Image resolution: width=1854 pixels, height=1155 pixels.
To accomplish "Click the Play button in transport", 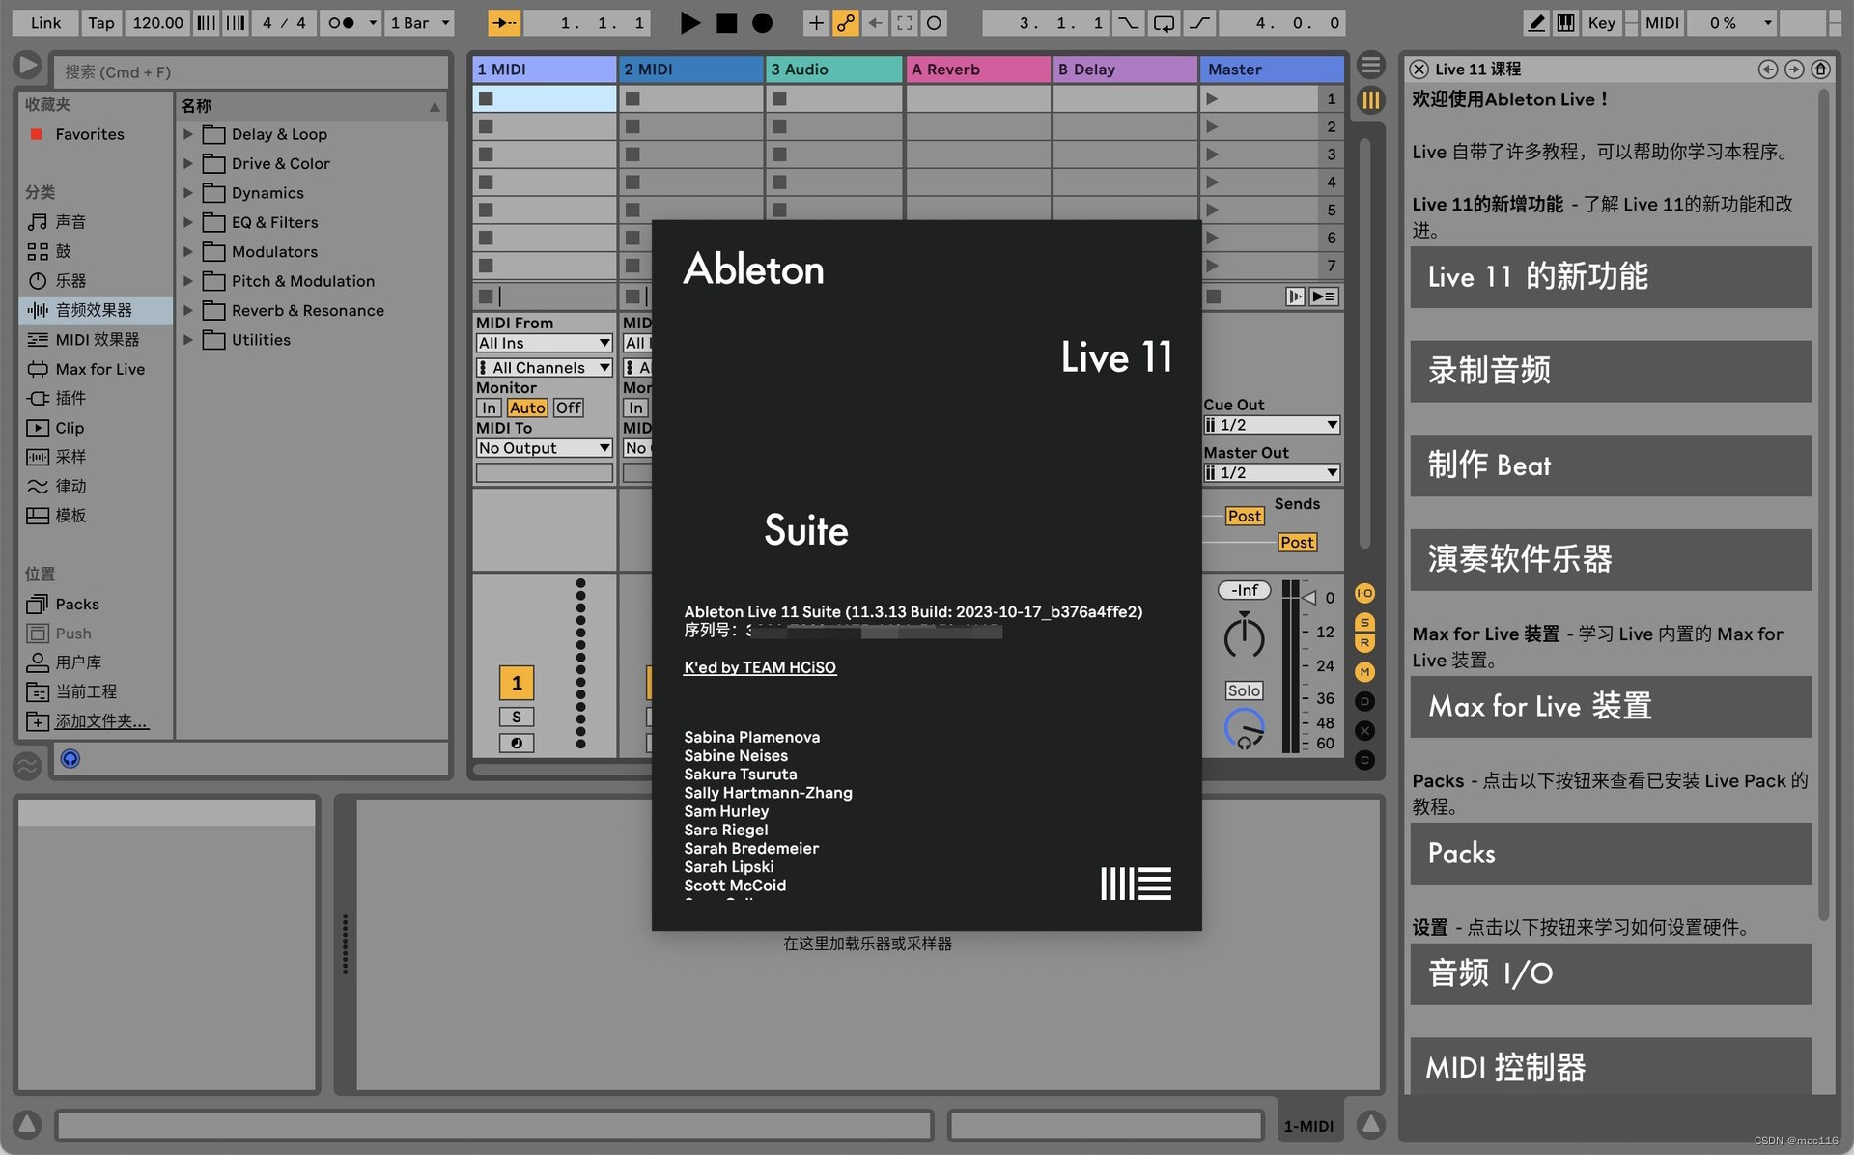I will [x=689, y=22].
